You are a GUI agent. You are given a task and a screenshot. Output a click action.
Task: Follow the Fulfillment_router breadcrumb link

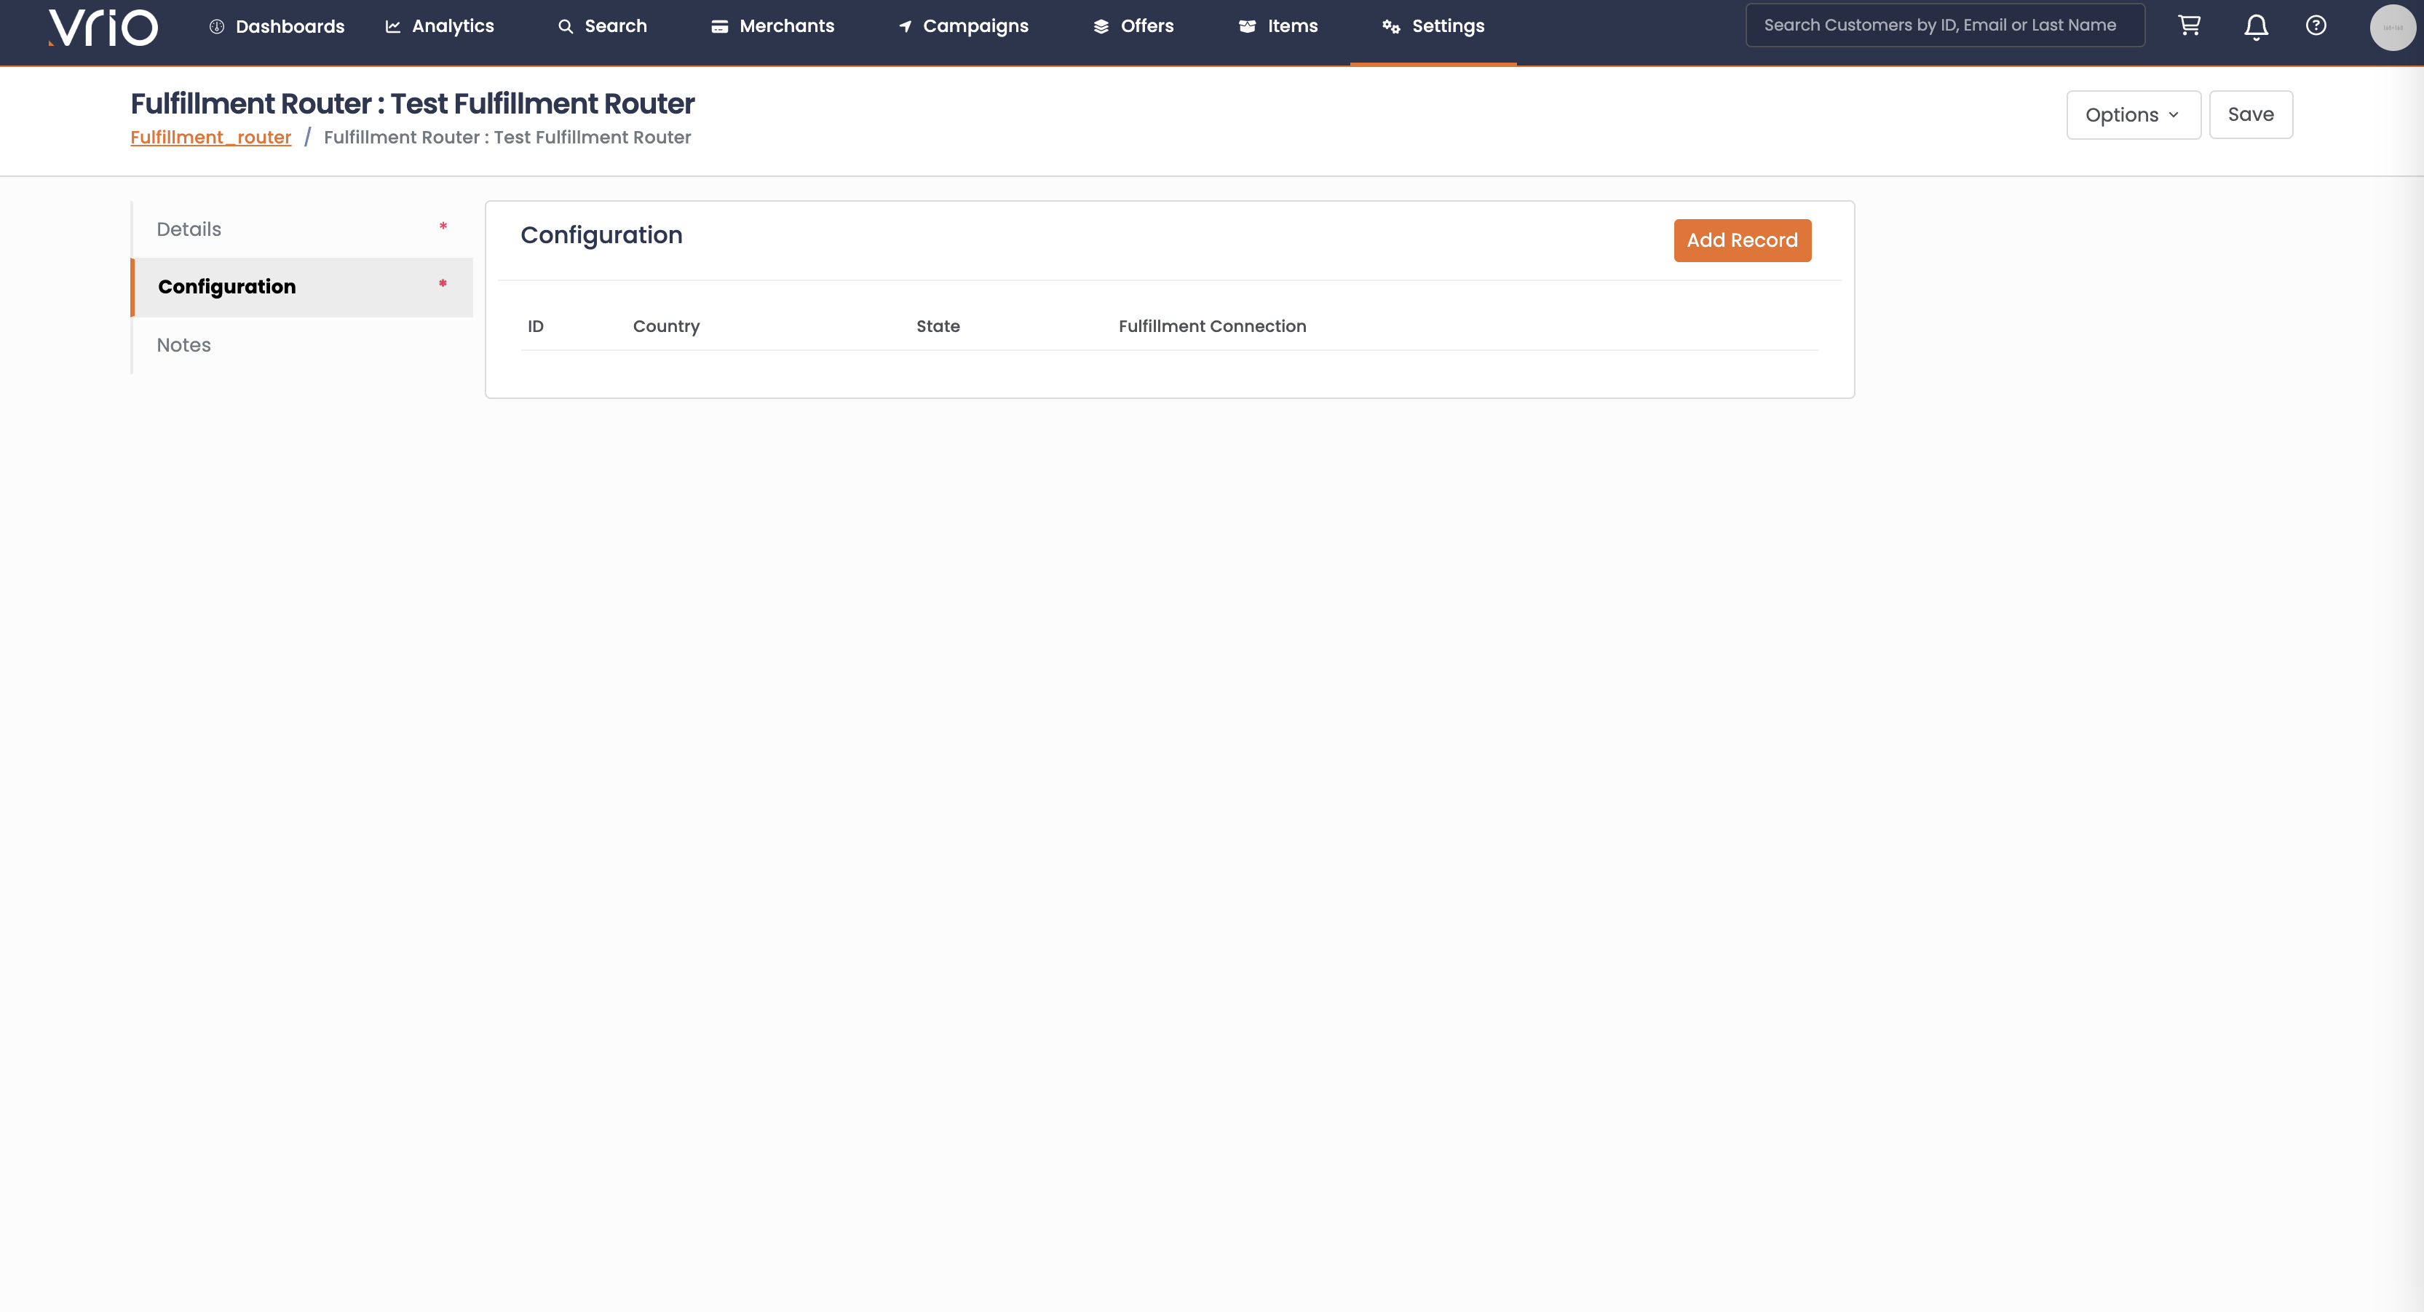click(x=211, y=138)
